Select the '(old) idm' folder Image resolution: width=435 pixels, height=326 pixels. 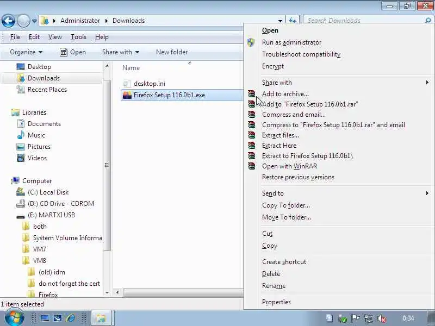point(52,272)
